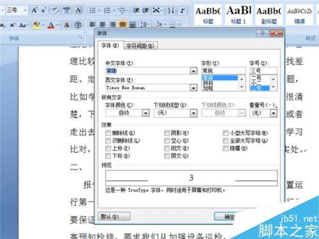This screenshot has width=319, height=239.
Task: Click the 字号 list scrollbar down arrow
Action: point(274,87)
